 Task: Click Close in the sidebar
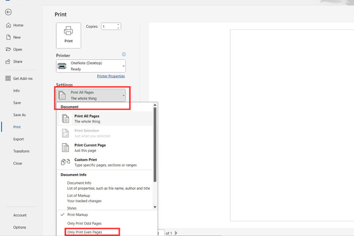(18, 163)
